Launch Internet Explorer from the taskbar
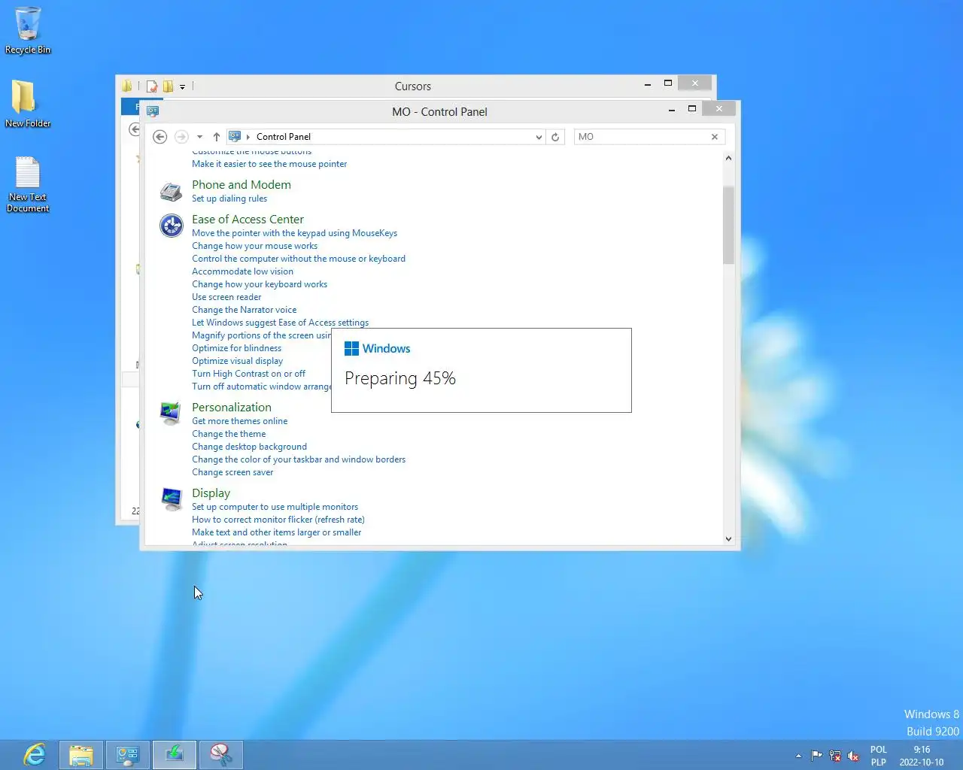963x770 pixels. [34, 754]
